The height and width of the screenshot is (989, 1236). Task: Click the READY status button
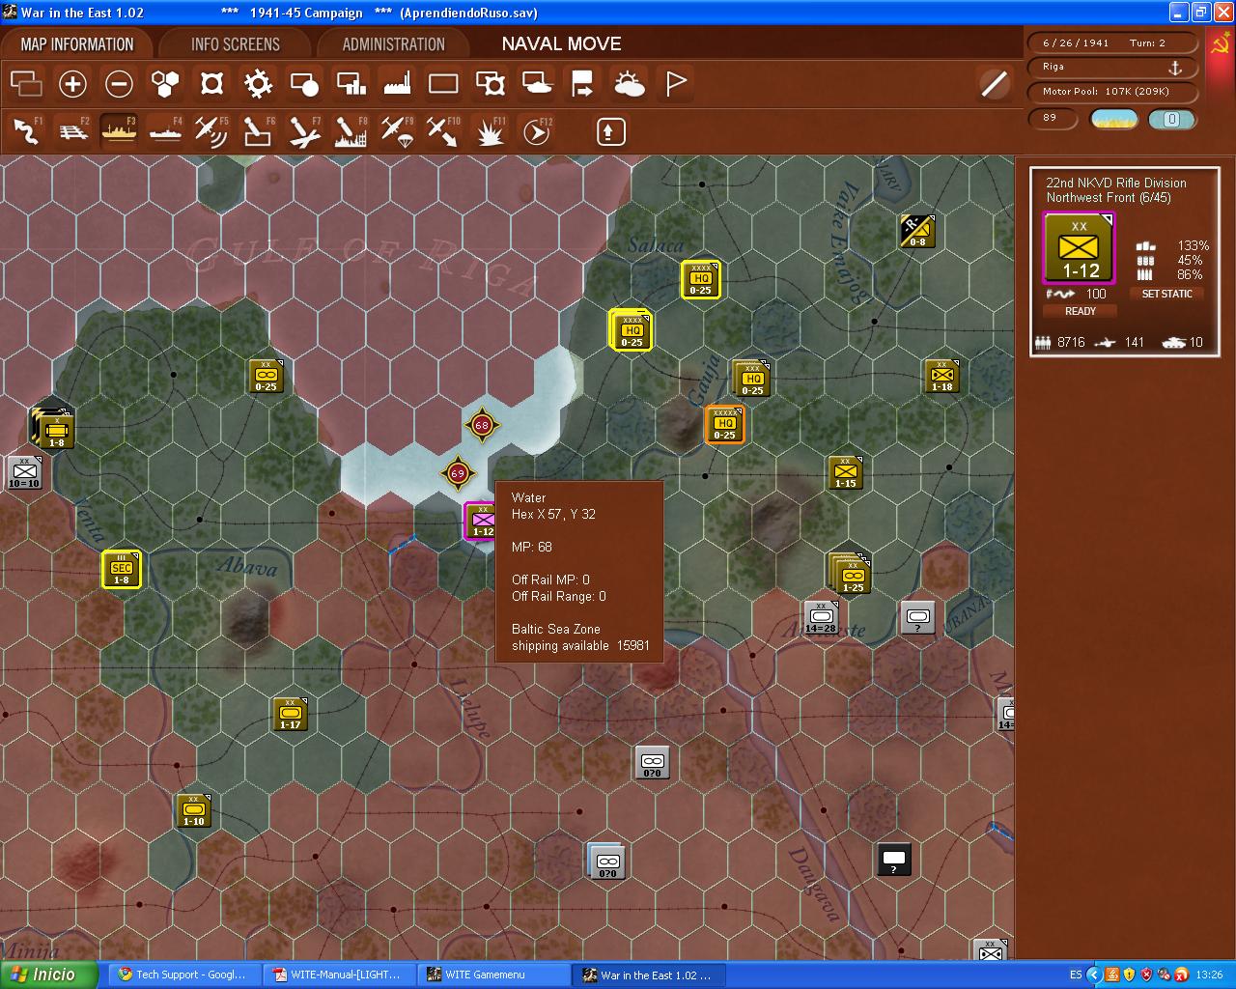[x=1080, y=311]
